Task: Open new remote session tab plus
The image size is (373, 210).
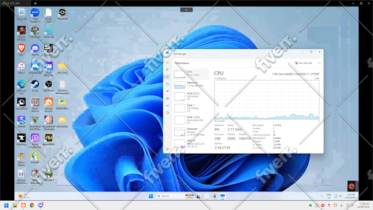Action: tap(35, 3)
